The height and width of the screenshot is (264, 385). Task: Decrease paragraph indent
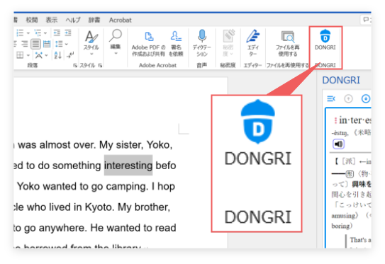(x=57, y=33)
